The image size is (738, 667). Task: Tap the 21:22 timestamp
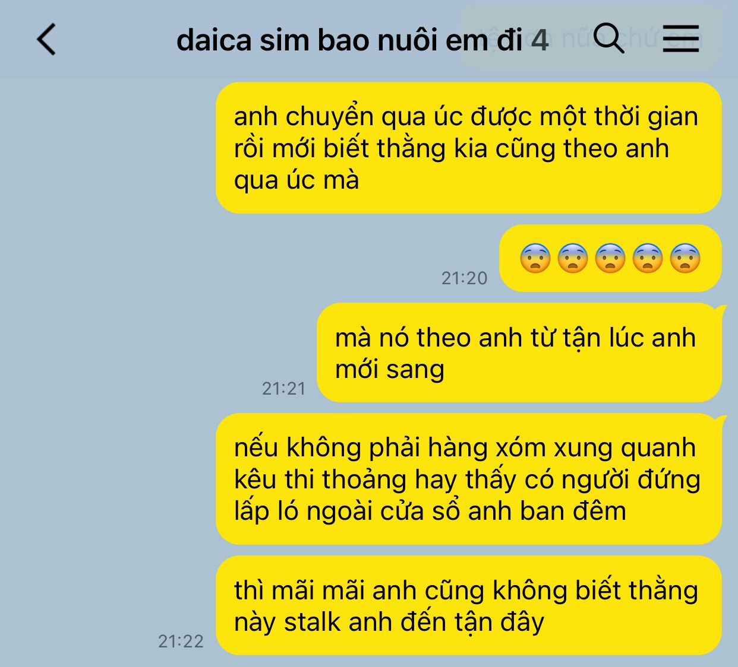click(x=181, y=641)
